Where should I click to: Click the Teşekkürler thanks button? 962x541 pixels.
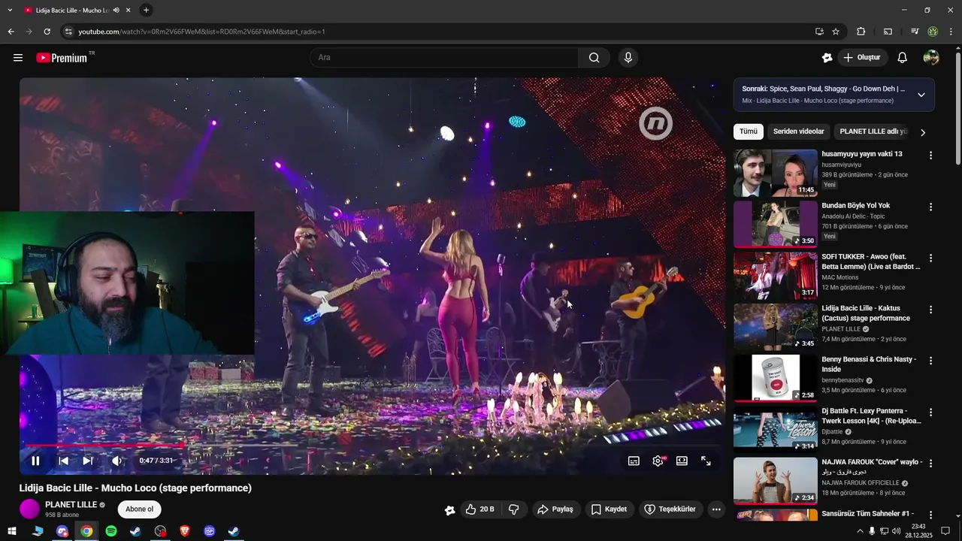(x=670, y=509)
